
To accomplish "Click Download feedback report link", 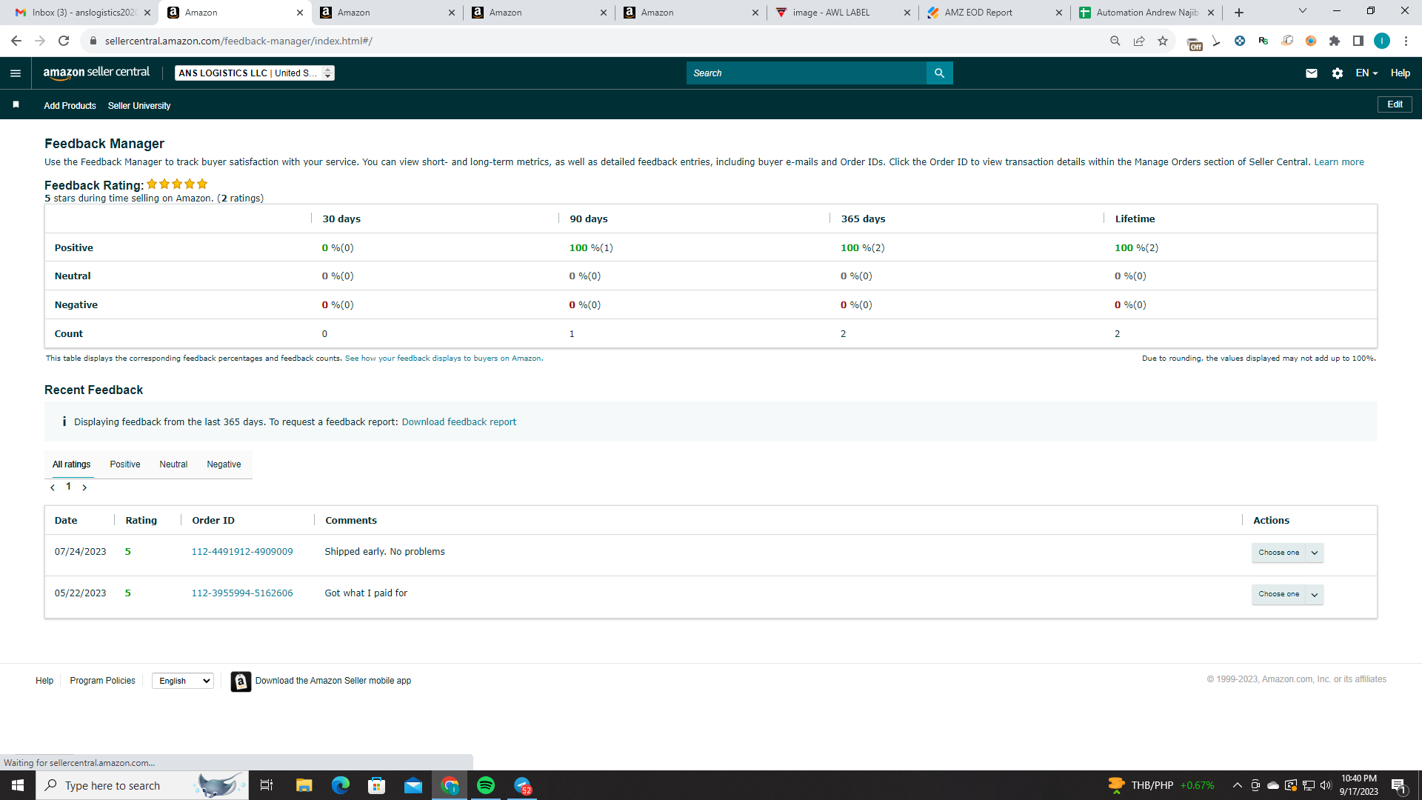I will point(459,422).
